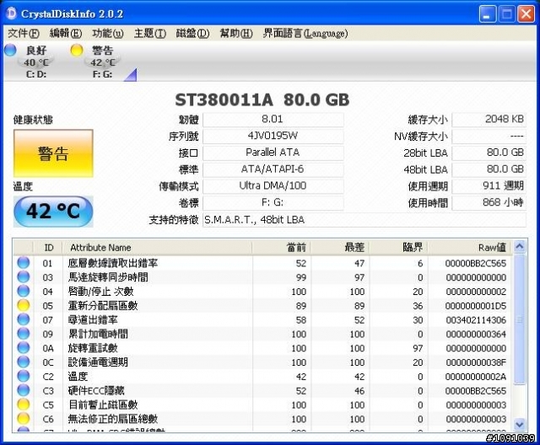
Task: Click the status icon for attribute C2
Action: 24,376
